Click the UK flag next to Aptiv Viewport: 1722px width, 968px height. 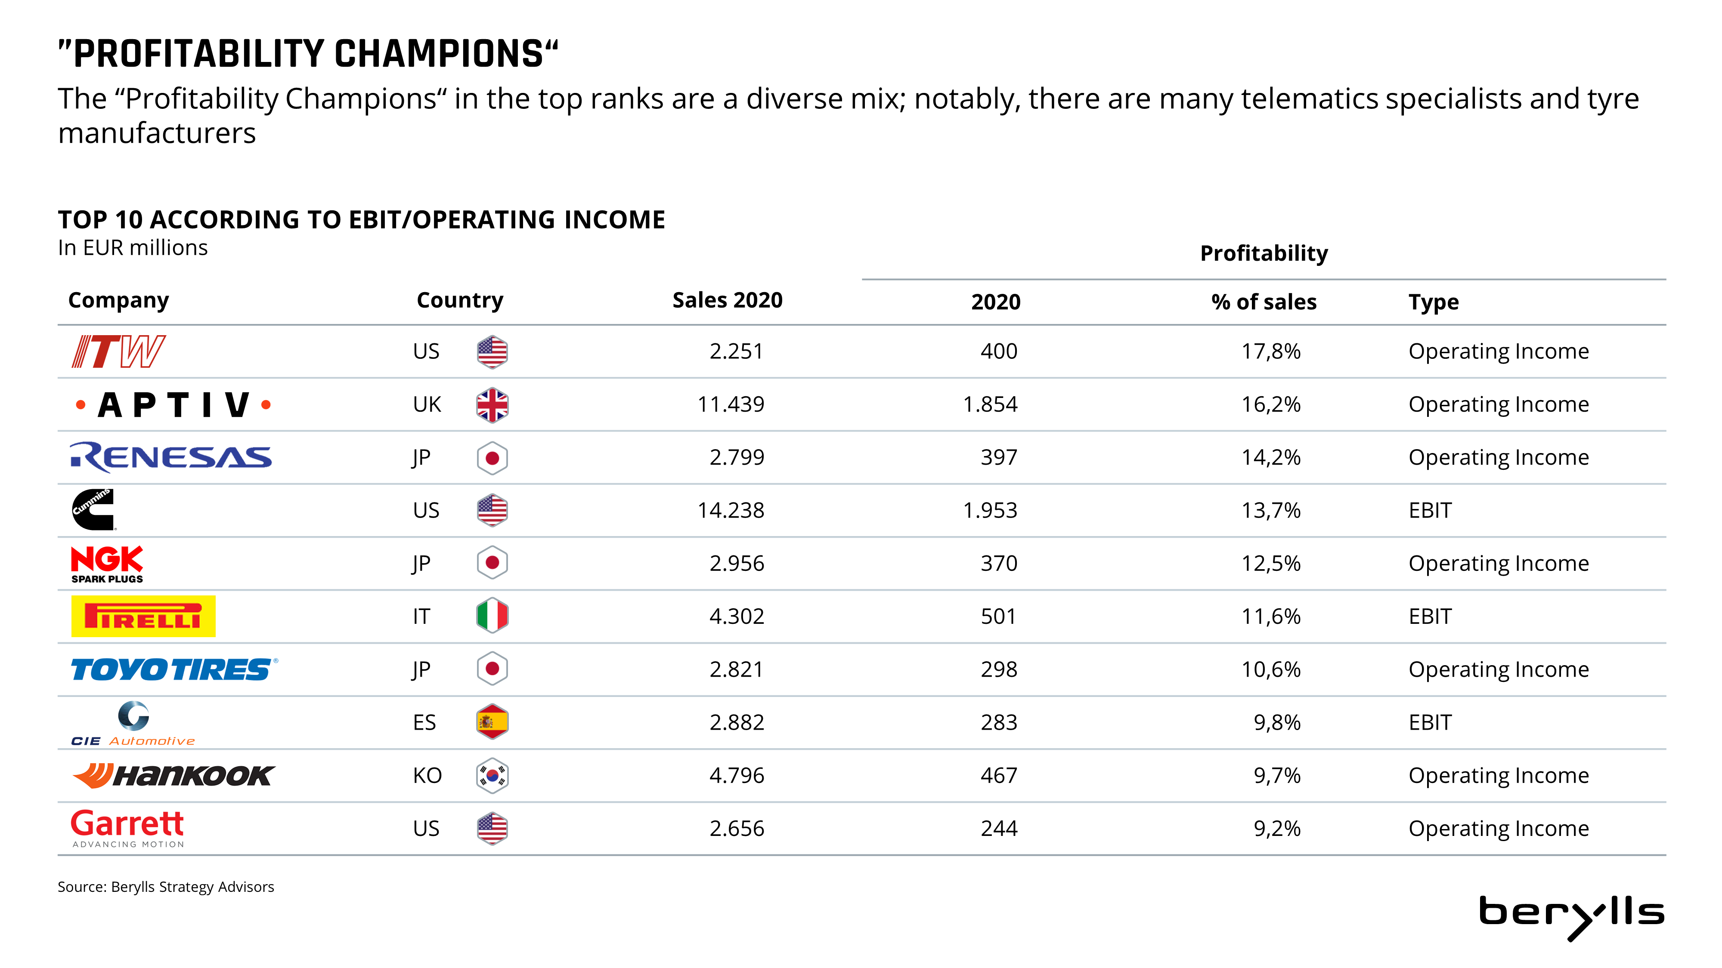[x=492, y=405]
